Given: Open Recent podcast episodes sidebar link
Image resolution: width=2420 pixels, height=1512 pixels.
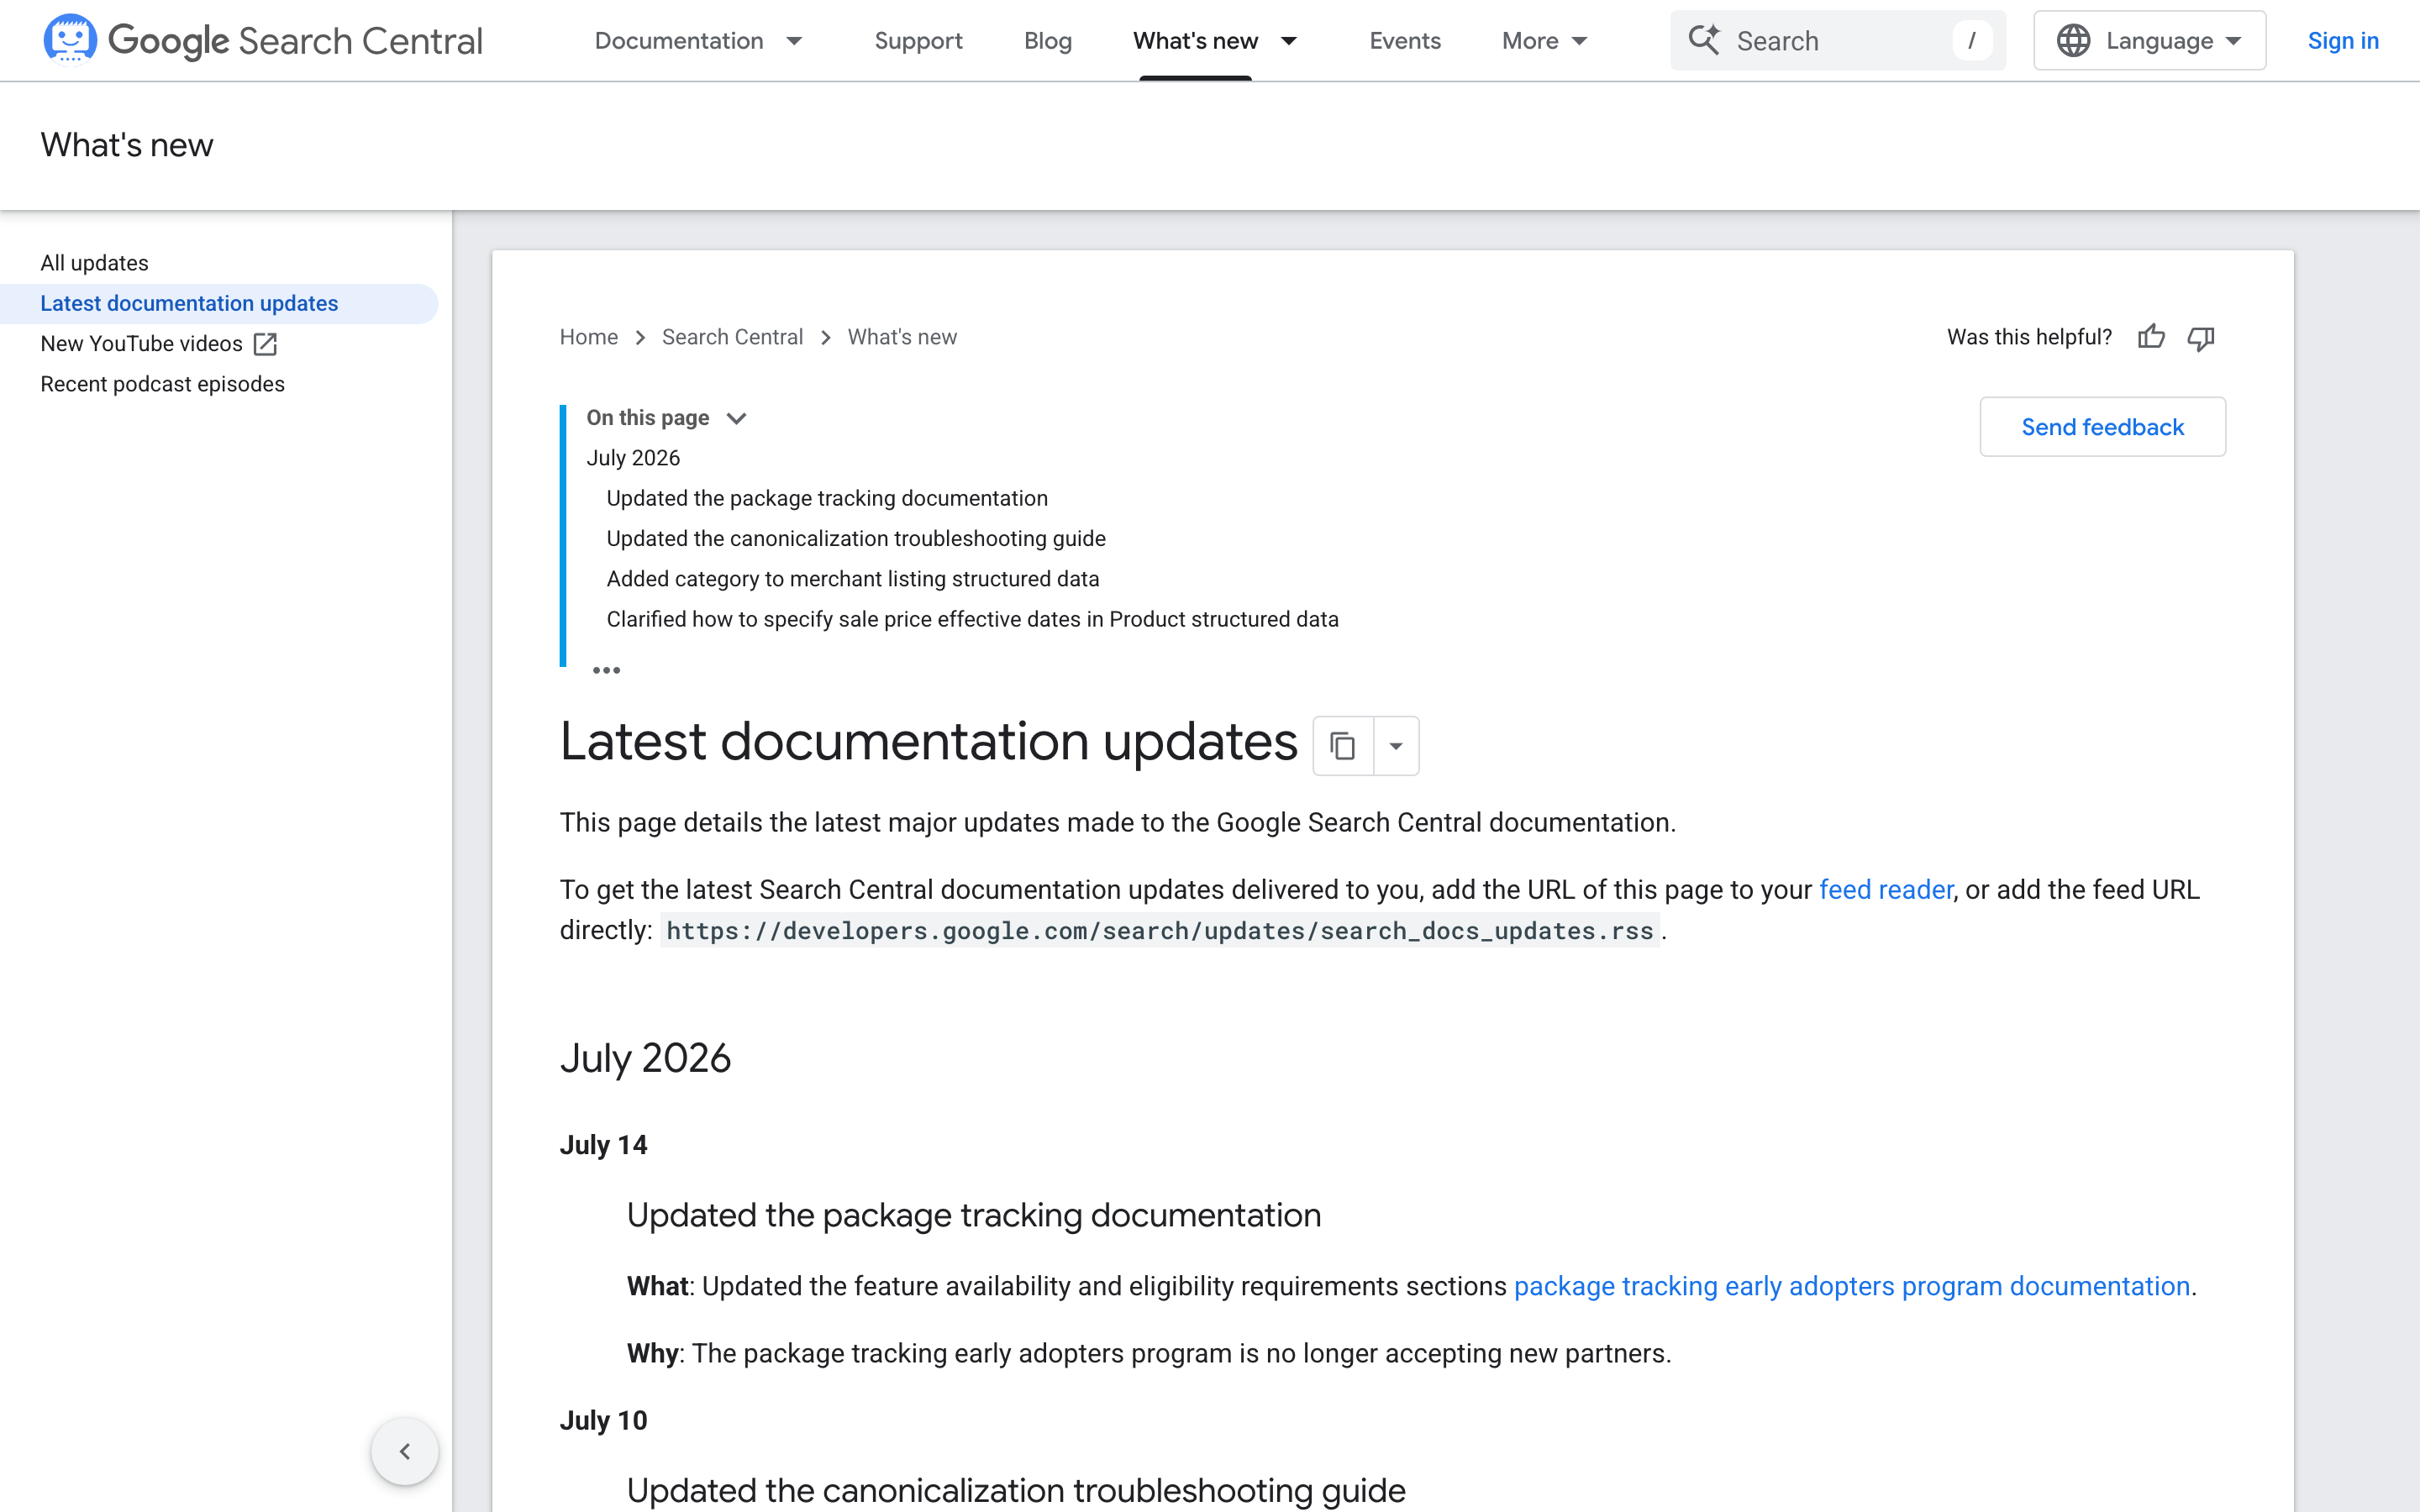Looking at the screenshot, I should tap(162, 384).
